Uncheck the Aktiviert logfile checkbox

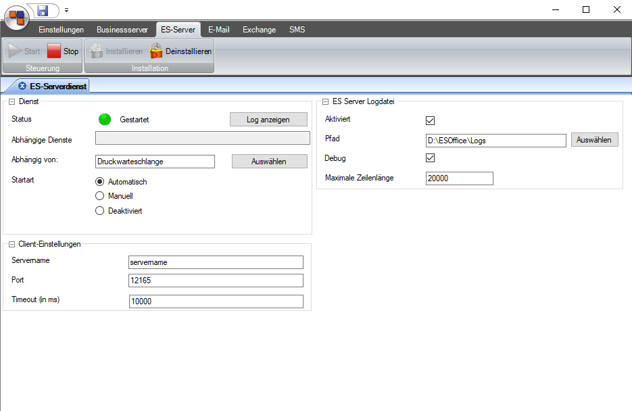pyautogui.click(x=430, y=120)
